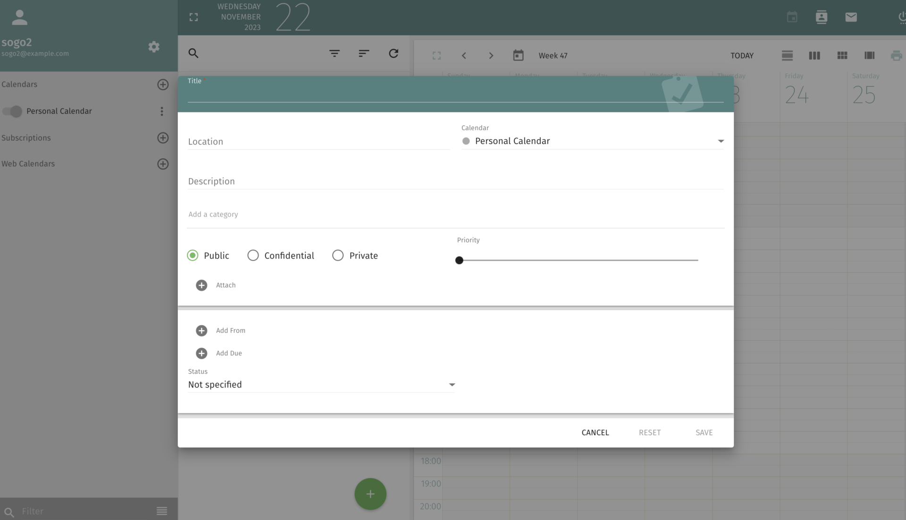Open the Mail module icon
The width and height of the screenshot is (906, 520).
[851, 17]
